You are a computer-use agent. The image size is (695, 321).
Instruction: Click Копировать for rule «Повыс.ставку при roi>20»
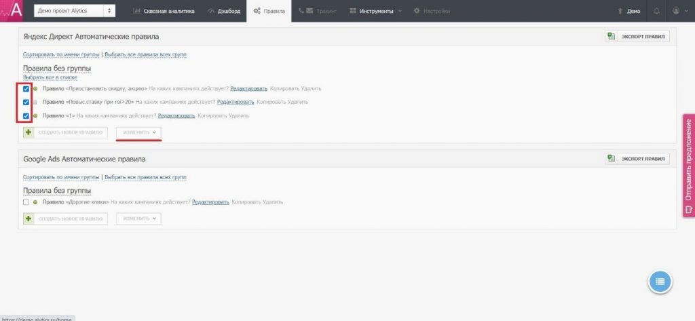271,102
